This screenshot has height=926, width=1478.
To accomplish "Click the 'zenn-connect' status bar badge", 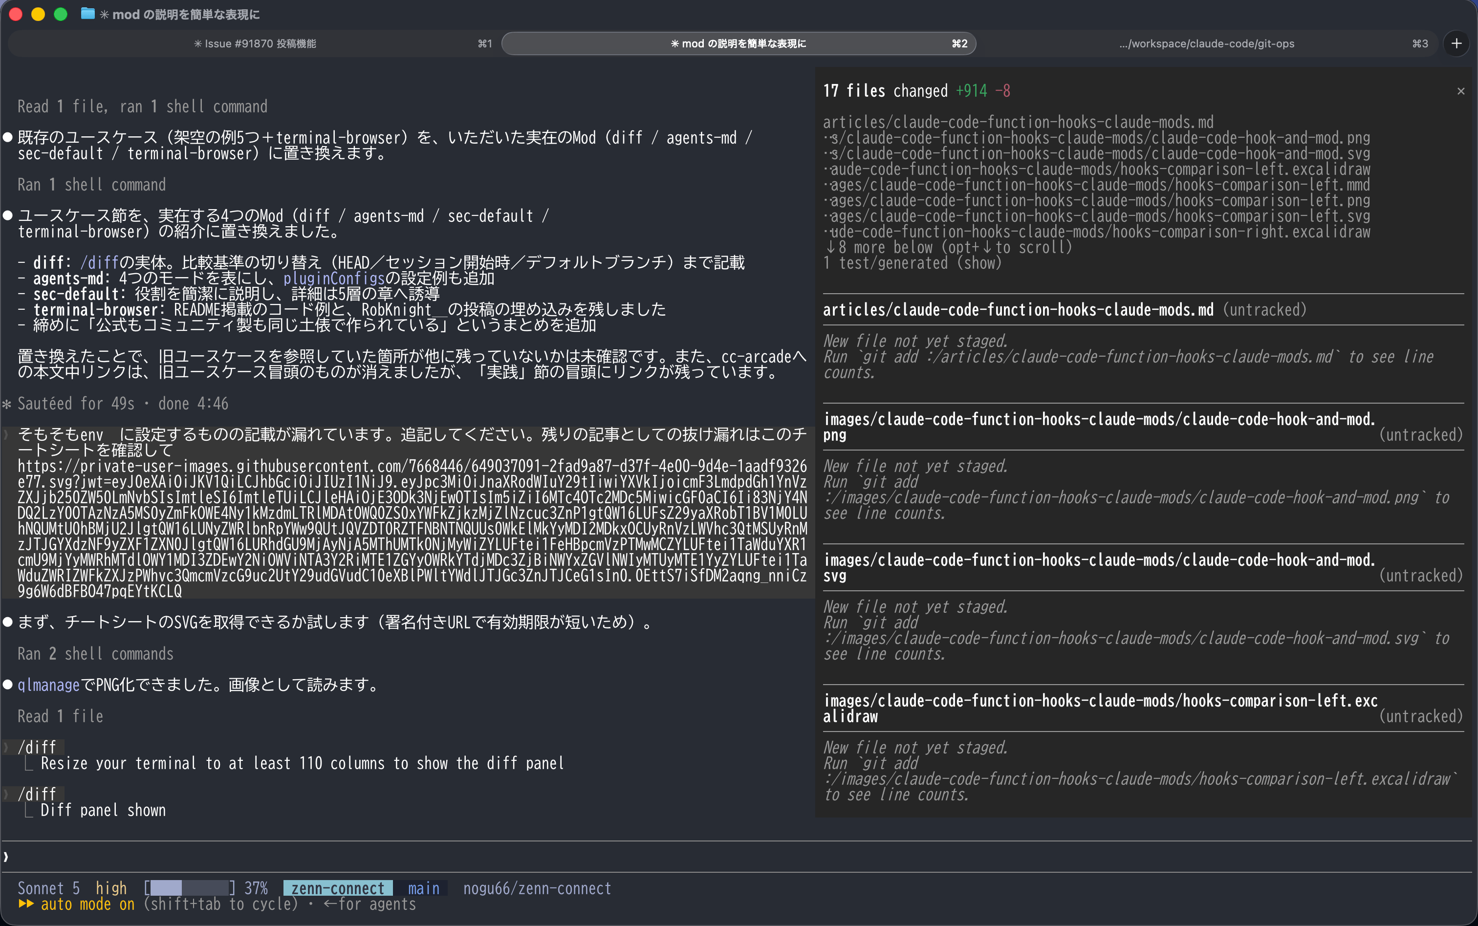I will (x=338, y=888).
